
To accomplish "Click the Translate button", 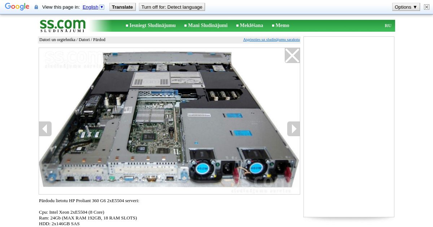I will pyautogui.click(x=122, y=7).
